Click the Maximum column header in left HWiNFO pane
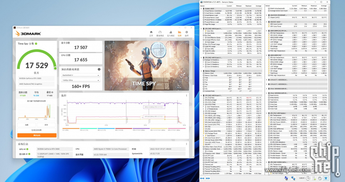Viewport: 345px width, 182px height. coord(249,6)
